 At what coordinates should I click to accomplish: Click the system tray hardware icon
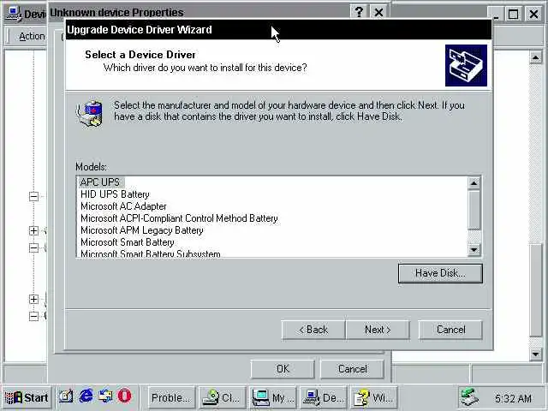tap(470, 397)
